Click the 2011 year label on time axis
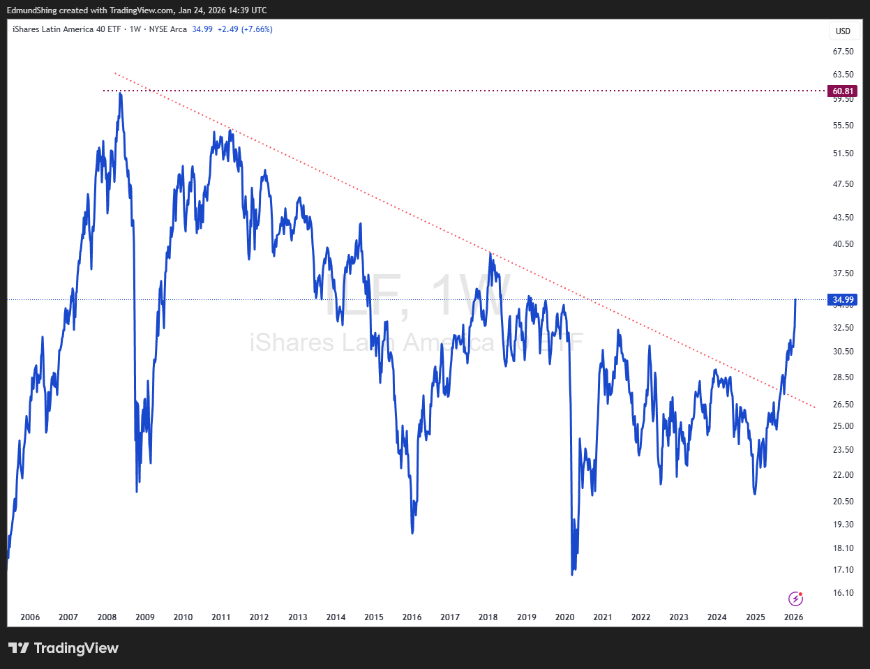Image resolution: width=870 pixels, height=669 pixels. [221, 617]
